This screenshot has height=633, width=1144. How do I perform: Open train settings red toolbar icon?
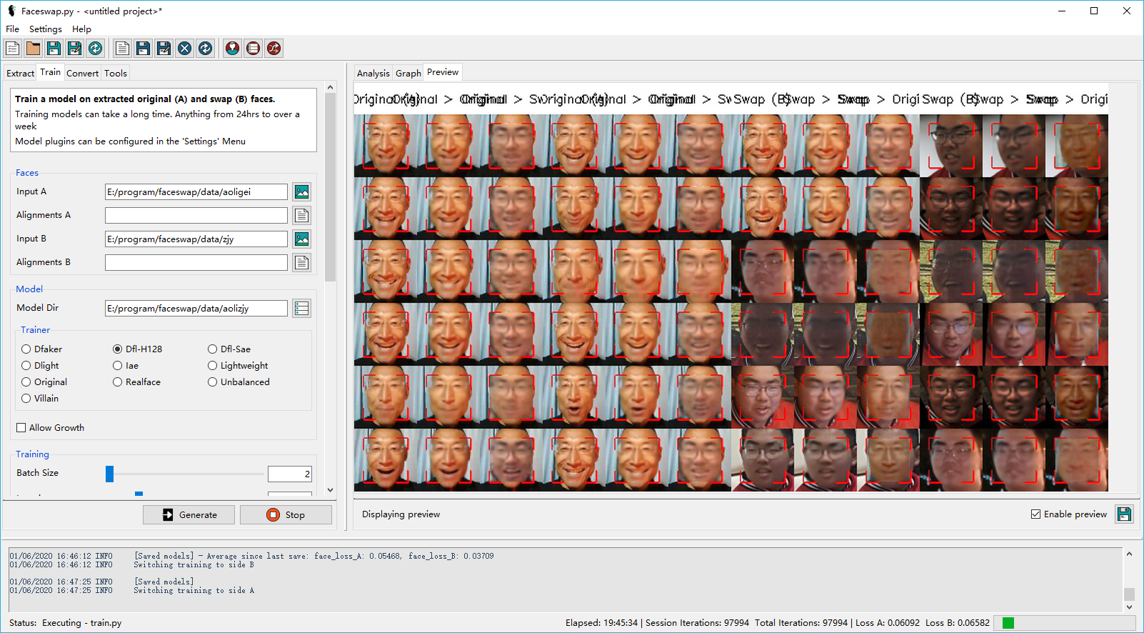[x=253, y=48]
